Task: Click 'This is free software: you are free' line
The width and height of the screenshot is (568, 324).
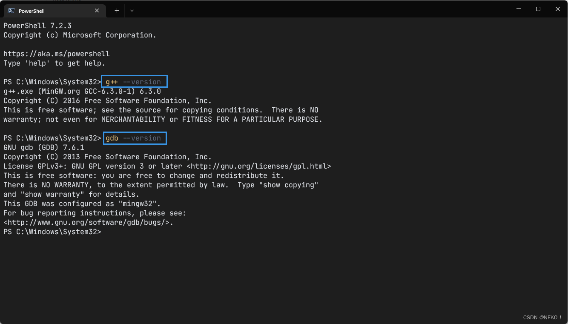Action: coord(144,176)
